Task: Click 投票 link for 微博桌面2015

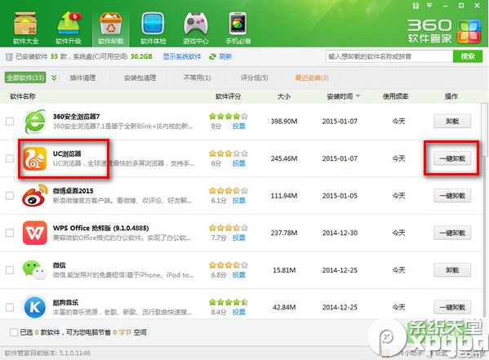Action: [x=239, y=201]
